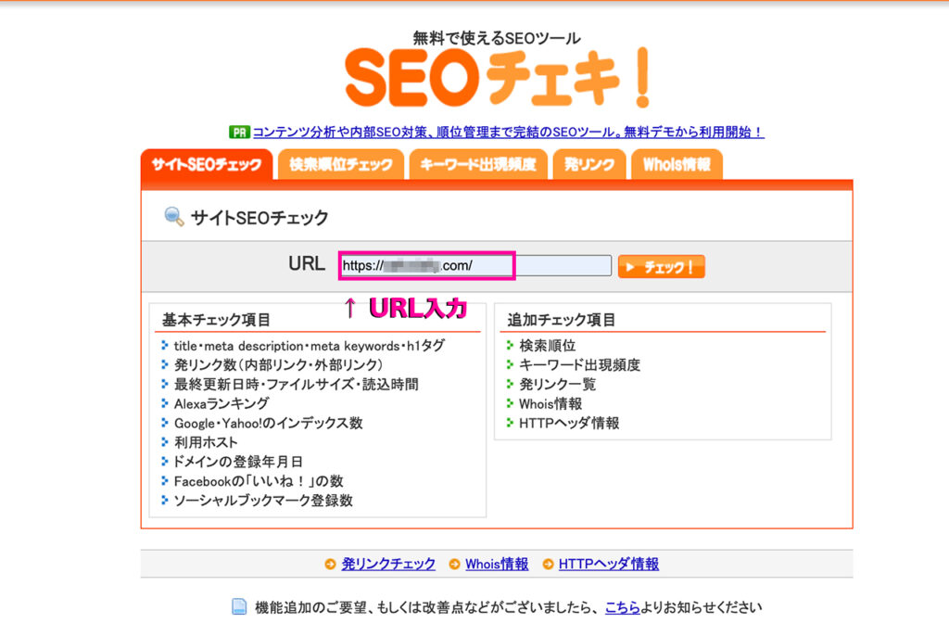This screenshot has height=636, width=949.
Task: Click orange arrow icon beside HTTPヘッダ情報 link
Action: tap(548, 564)
